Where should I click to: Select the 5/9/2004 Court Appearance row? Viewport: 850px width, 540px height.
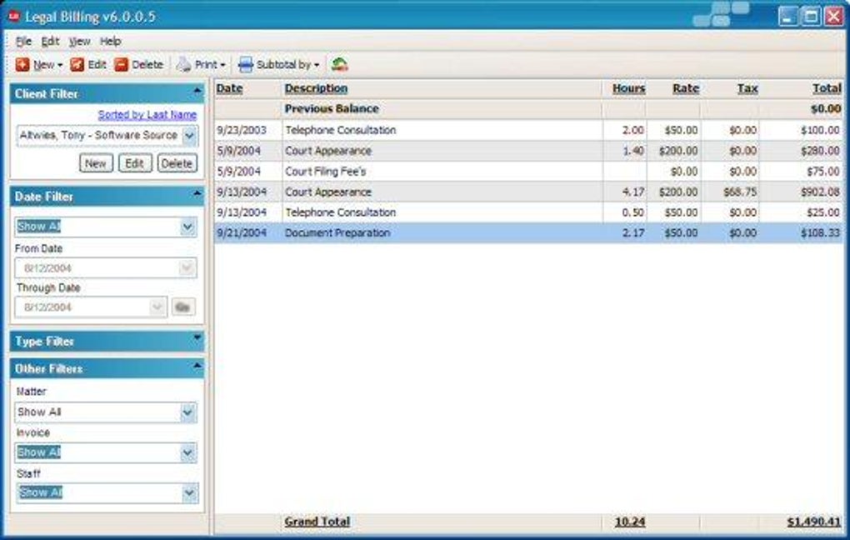(528, 151)
